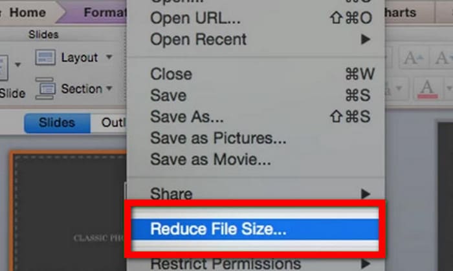This screenshot has width=453, height=271.
Task: Open the Layout dropdown arrow
Action: pos(109,57)
